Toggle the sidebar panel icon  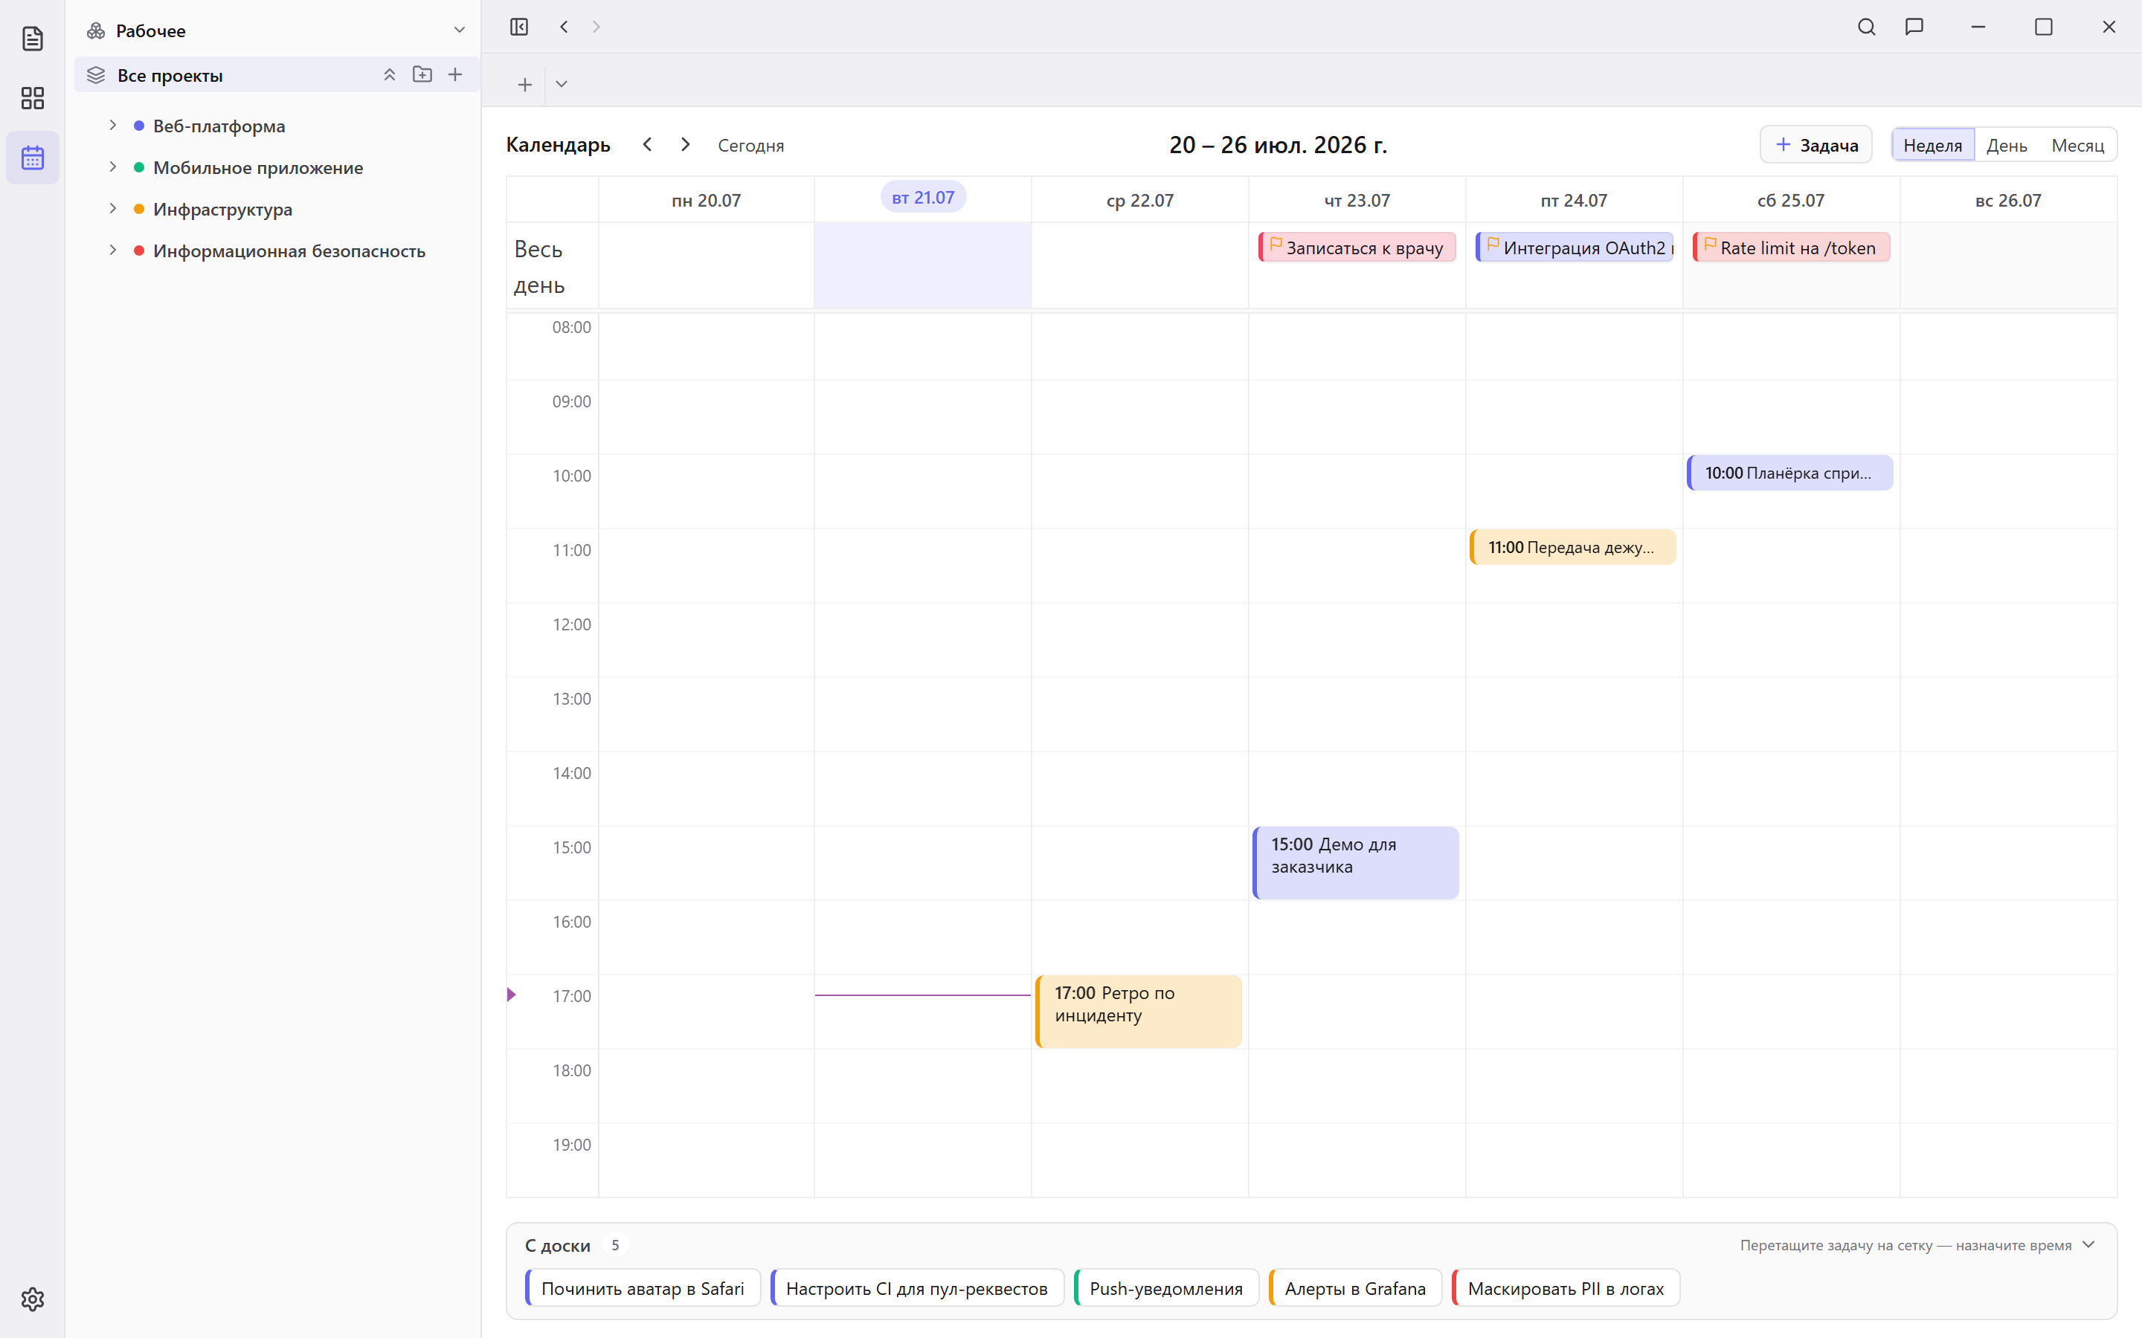pyautogui.click(x=520, y=27)
